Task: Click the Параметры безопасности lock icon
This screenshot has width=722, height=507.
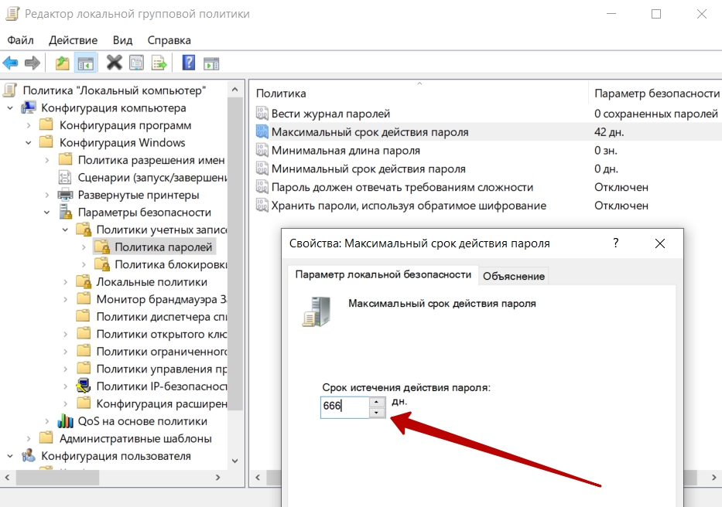Action: click(x=65, y=212)
